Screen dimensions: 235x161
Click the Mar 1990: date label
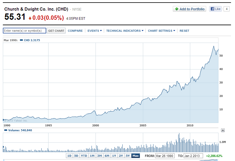click(x=11, y=40)
